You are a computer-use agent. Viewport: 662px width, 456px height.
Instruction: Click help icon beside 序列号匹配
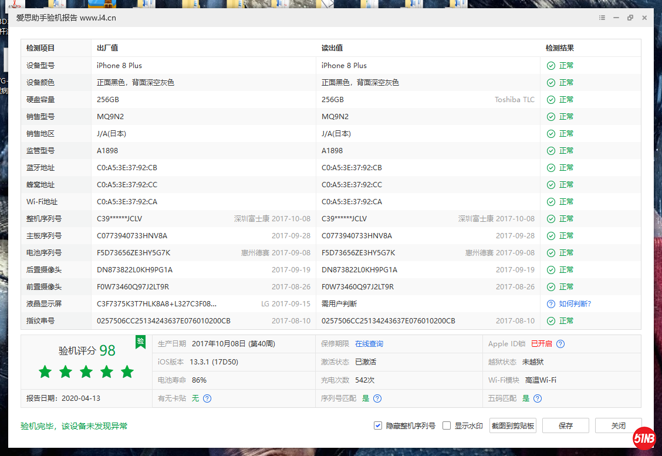click(377, 398)
